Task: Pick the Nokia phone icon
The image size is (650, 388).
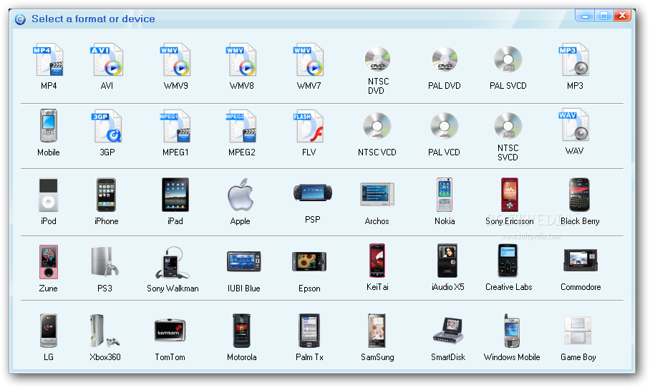Action: [x=445, y=195]
